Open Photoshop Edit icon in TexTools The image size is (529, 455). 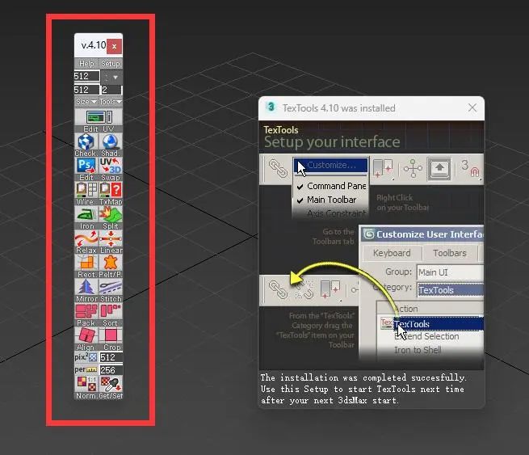(x=86, y=166)
